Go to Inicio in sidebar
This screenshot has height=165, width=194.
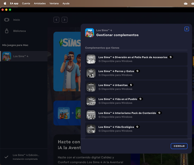(x=16, y=20)
